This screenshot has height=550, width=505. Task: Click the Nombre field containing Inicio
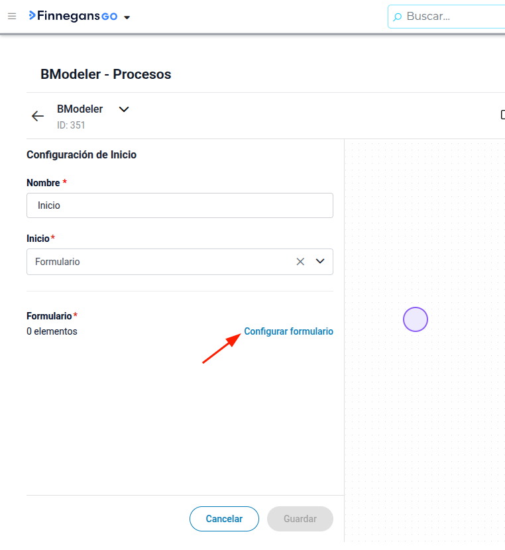coord(180,205)
